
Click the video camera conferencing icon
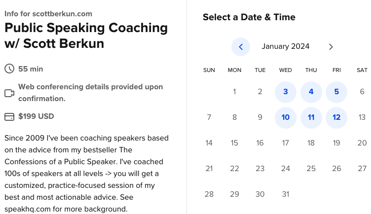tap(9, 93)
